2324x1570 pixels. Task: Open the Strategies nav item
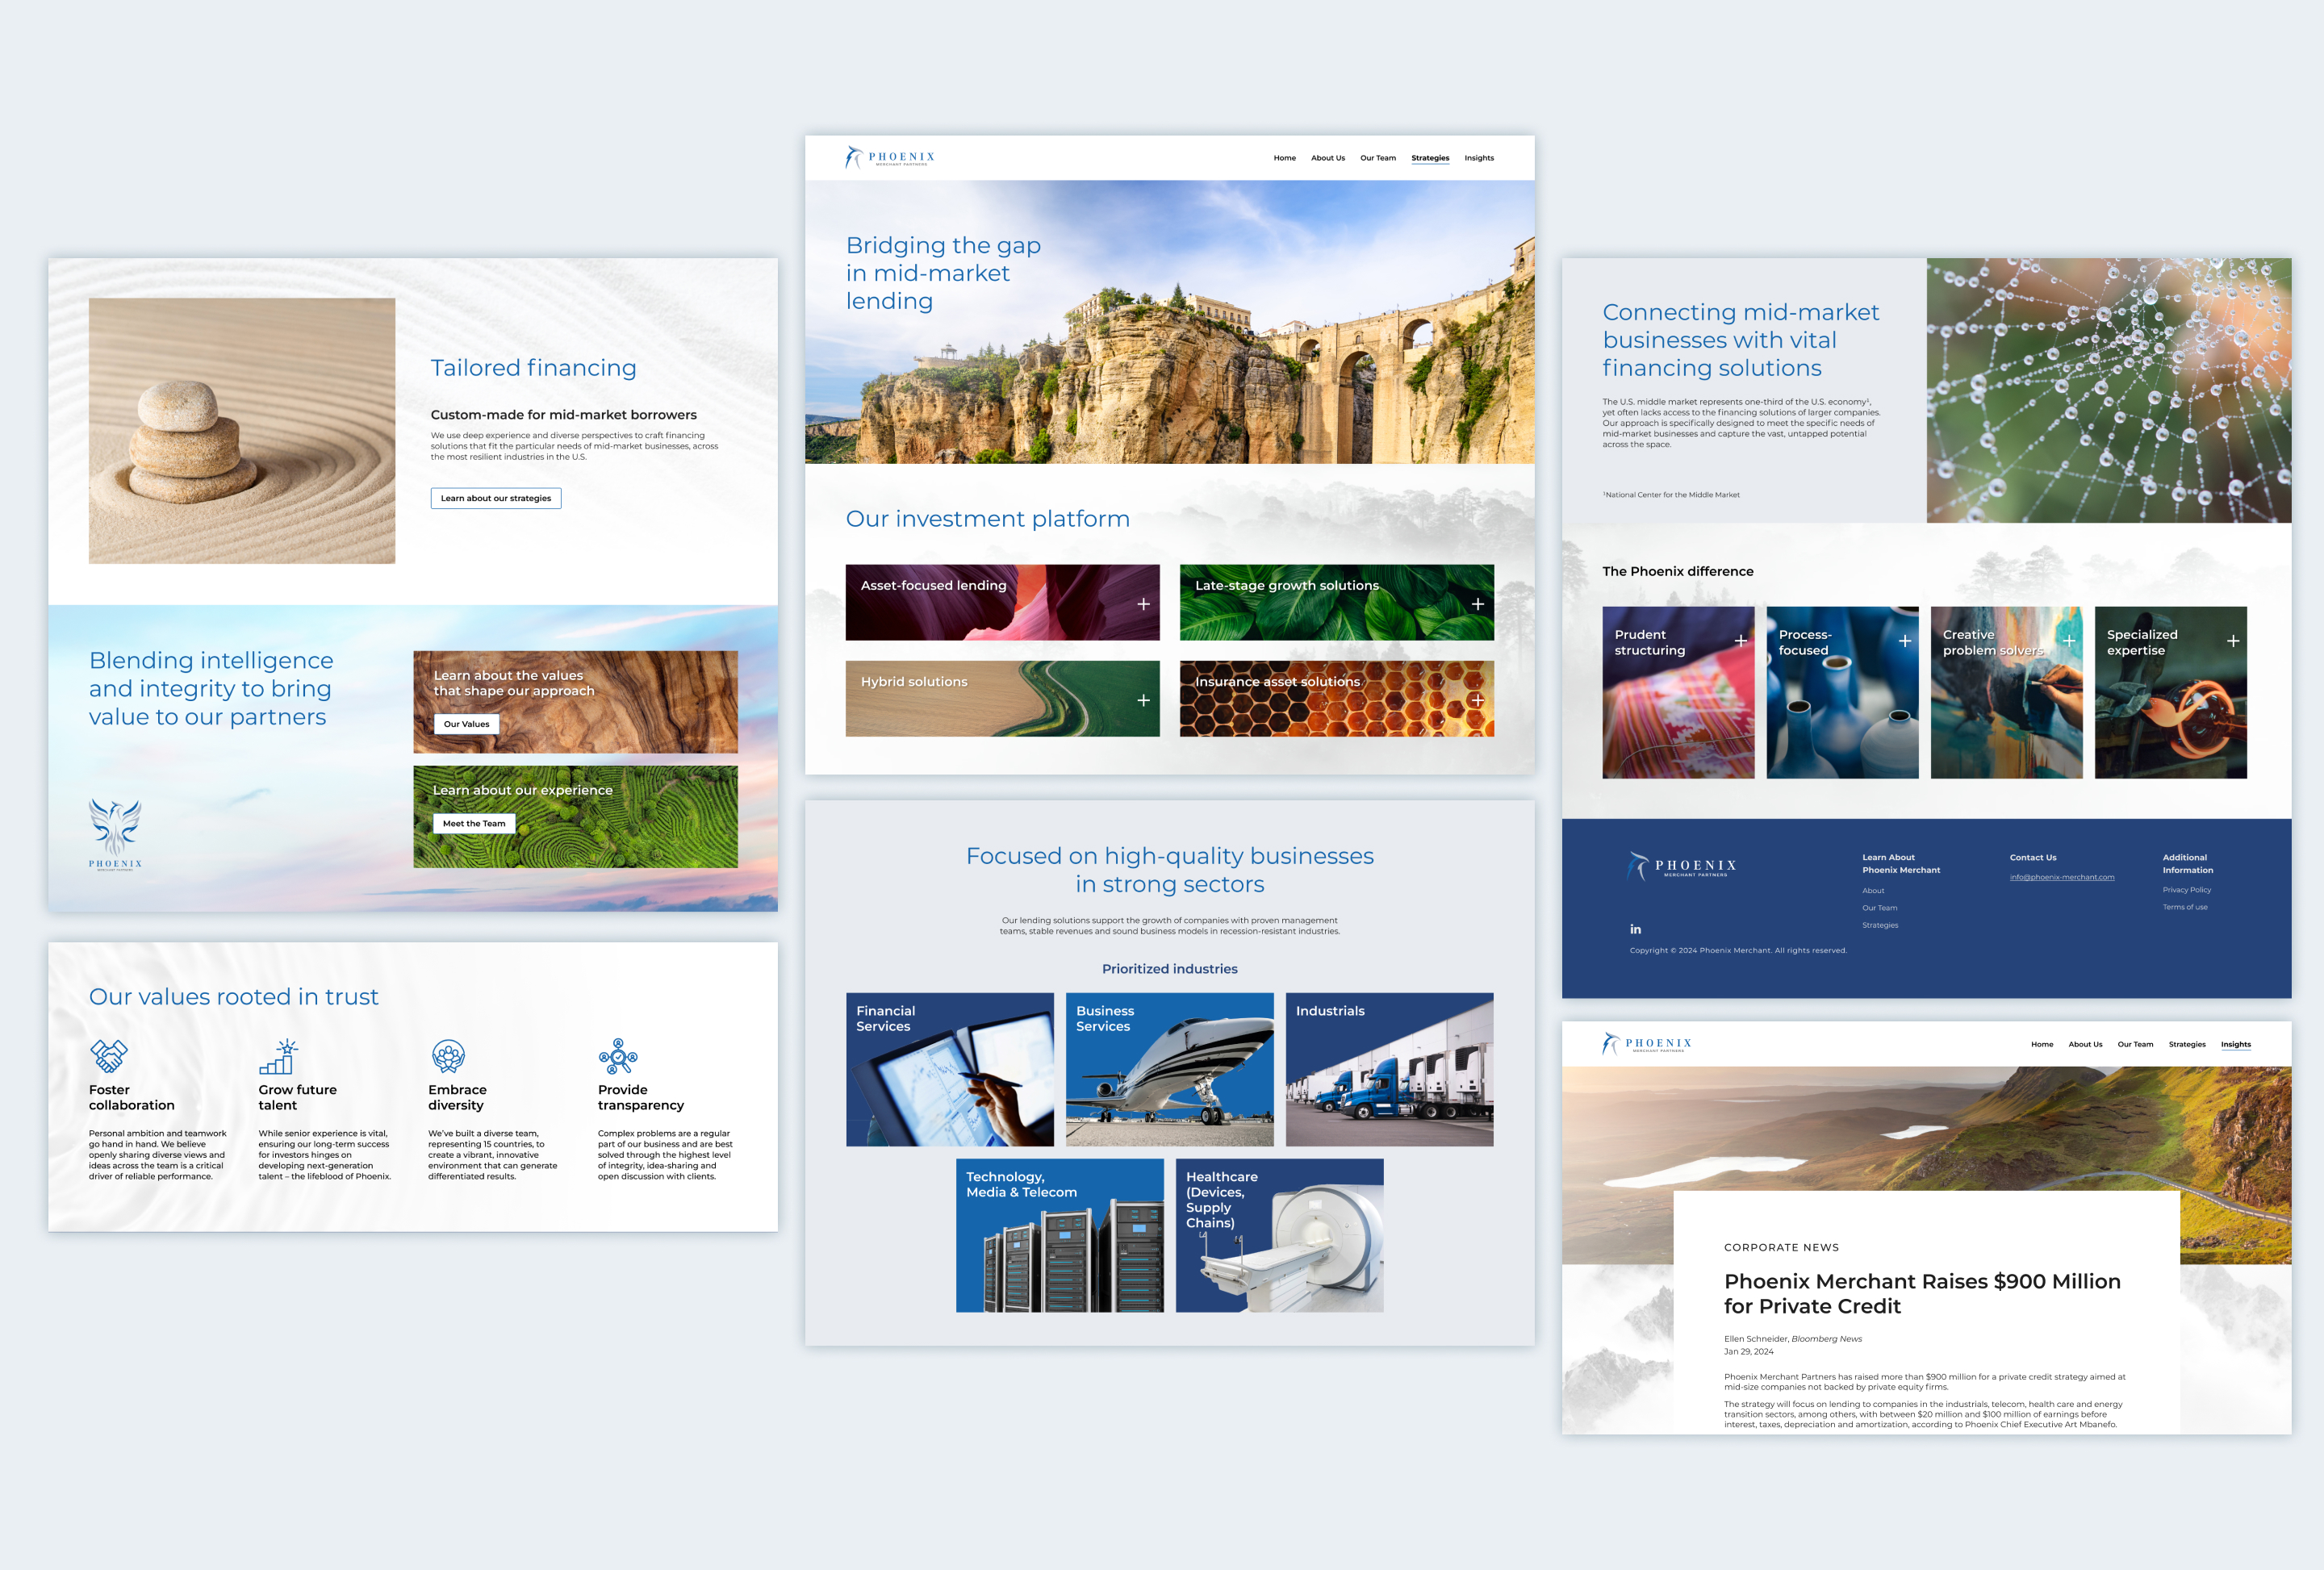click(x=1429, y=158)
